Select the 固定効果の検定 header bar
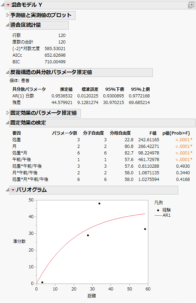 pyautogui.click(x=102, y=123)
